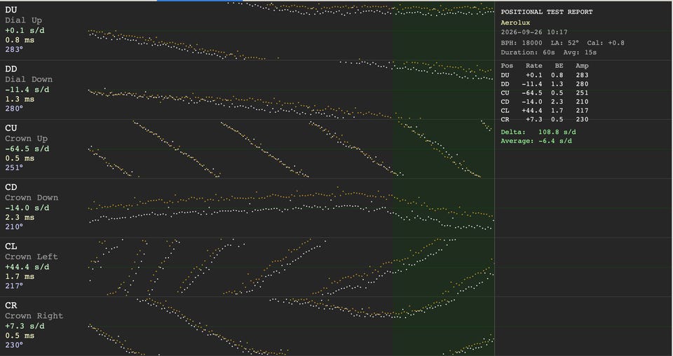Select the "Crown Right" trace label
Viewport: 673px width, 356px height.
point(34,316)
